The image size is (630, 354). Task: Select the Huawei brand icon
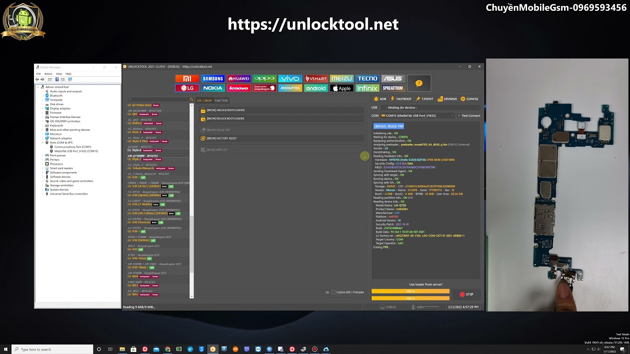(x=238, y=79)
